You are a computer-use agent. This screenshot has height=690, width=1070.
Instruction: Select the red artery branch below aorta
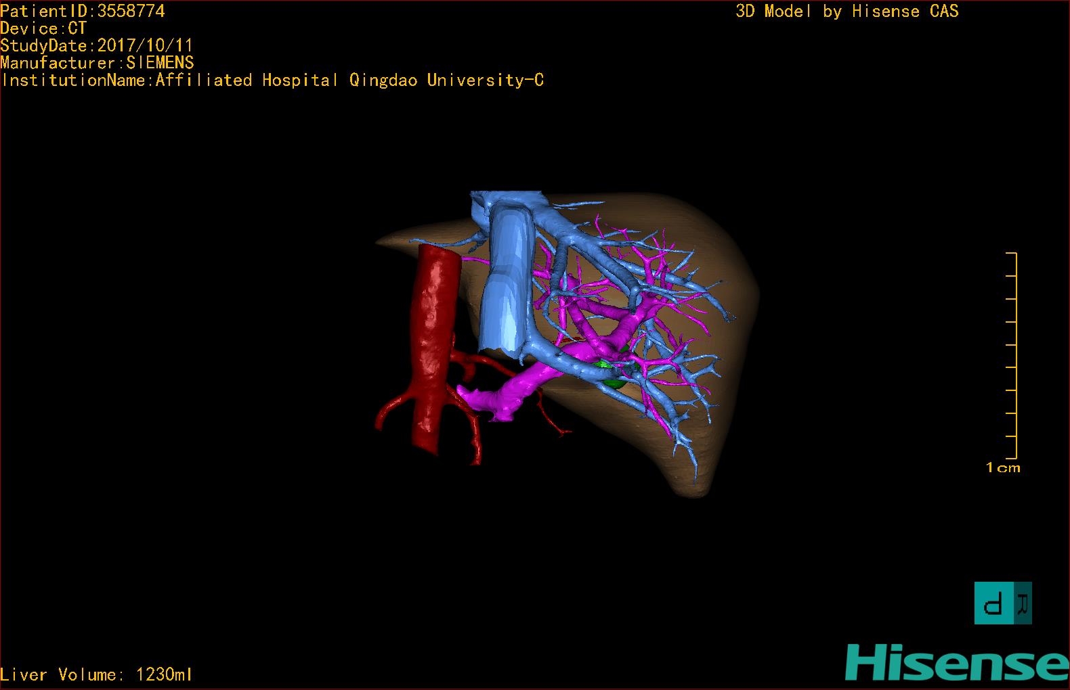474,433
